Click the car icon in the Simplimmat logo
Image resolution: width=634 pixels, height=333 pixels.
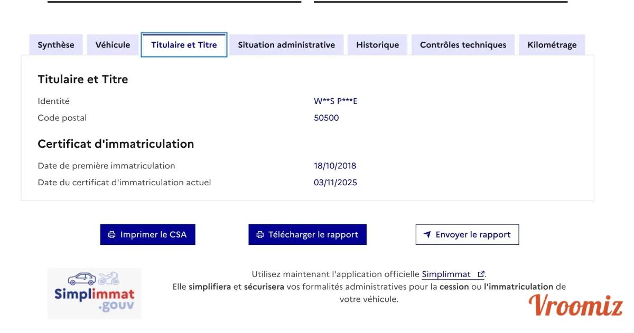[x=82, y=279]
